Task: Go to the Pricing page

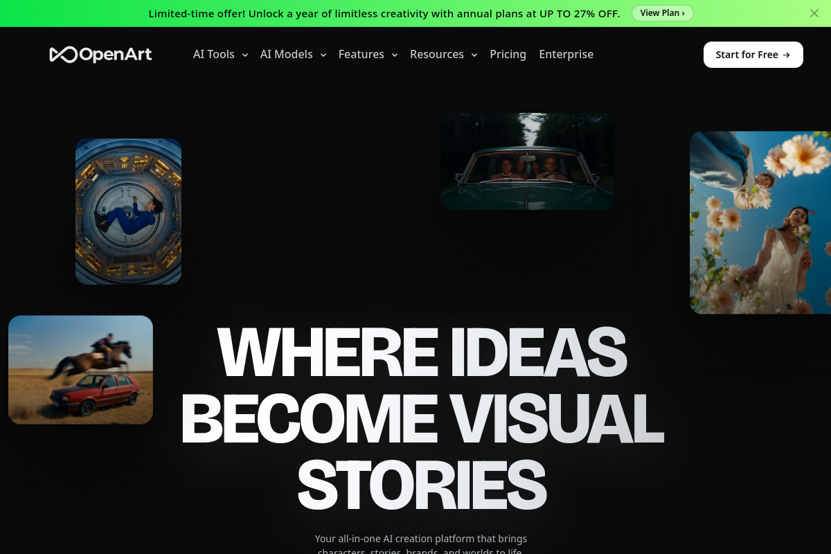Action: 508,54
